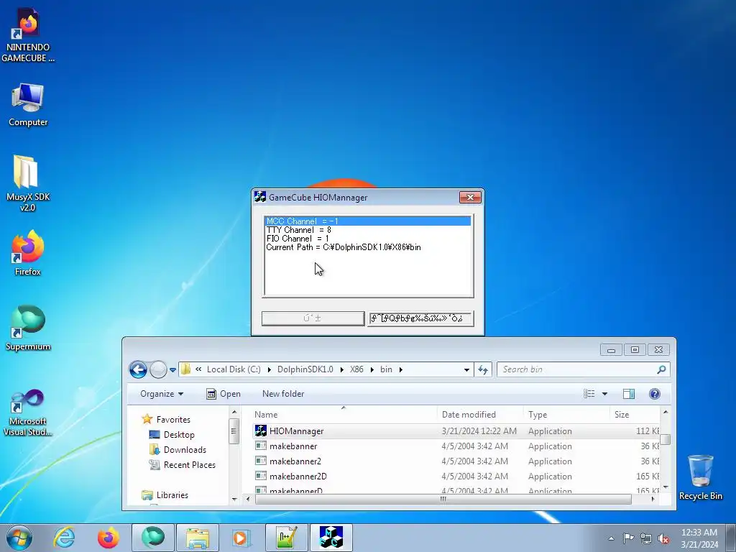This screenshot has height=552, width=736.
Task: Click the navigation pane scroll down arrow
Action: 234,500
